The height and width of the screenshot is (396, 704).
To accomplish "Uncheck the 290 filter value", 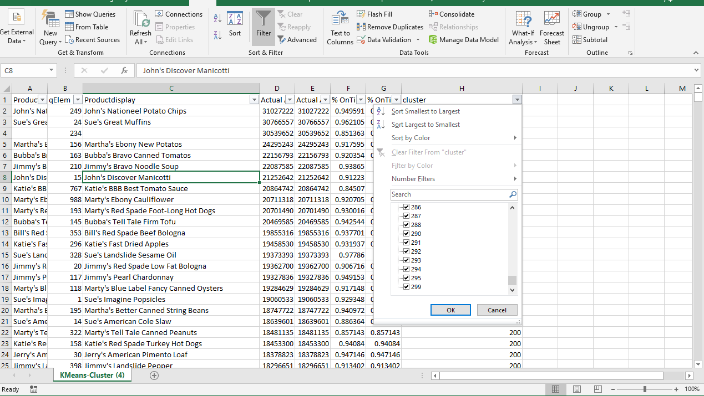I will click(x=406, y=234).
